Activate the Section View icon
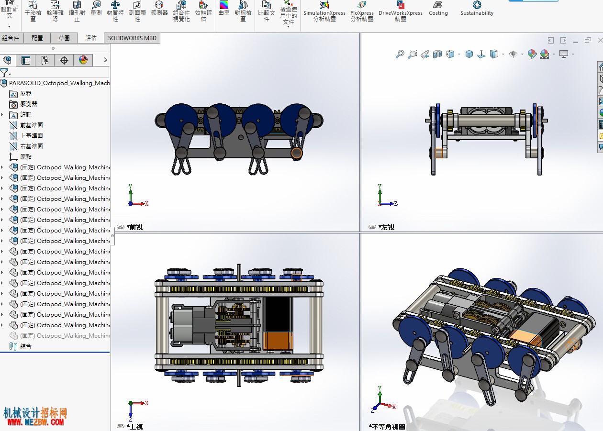The height and width of the screenshot is (431, 603). [437, 54]
